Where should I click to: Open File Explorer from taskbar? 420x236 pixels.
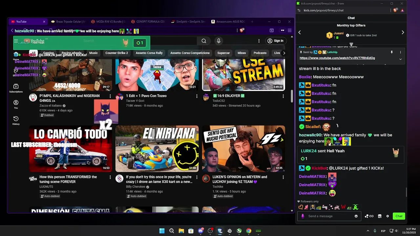click(181, 231)
